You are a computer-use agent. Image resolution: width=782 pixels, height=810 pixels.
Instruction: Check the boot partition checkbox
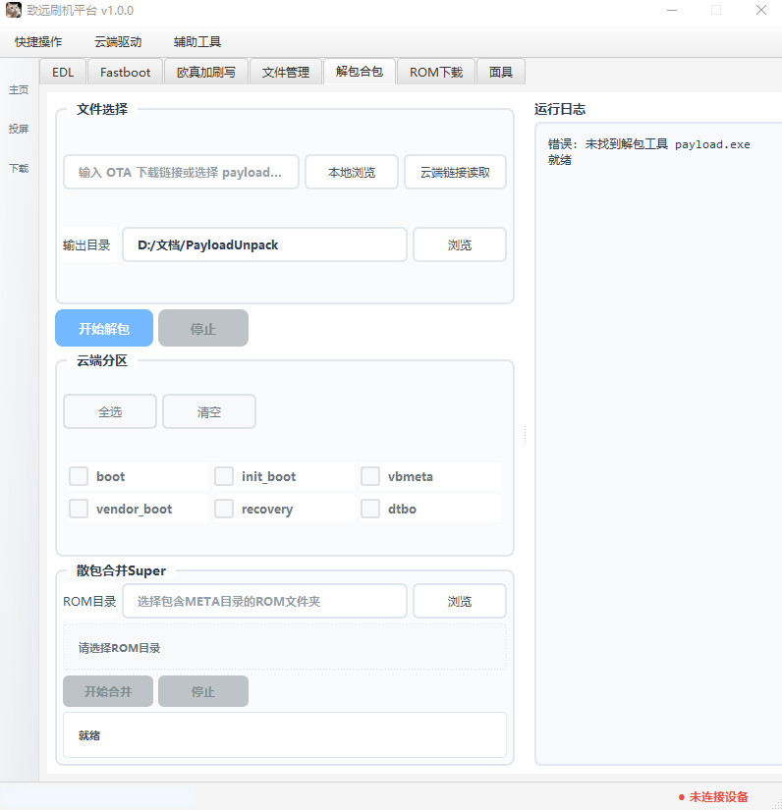click(x=79, y=476)
